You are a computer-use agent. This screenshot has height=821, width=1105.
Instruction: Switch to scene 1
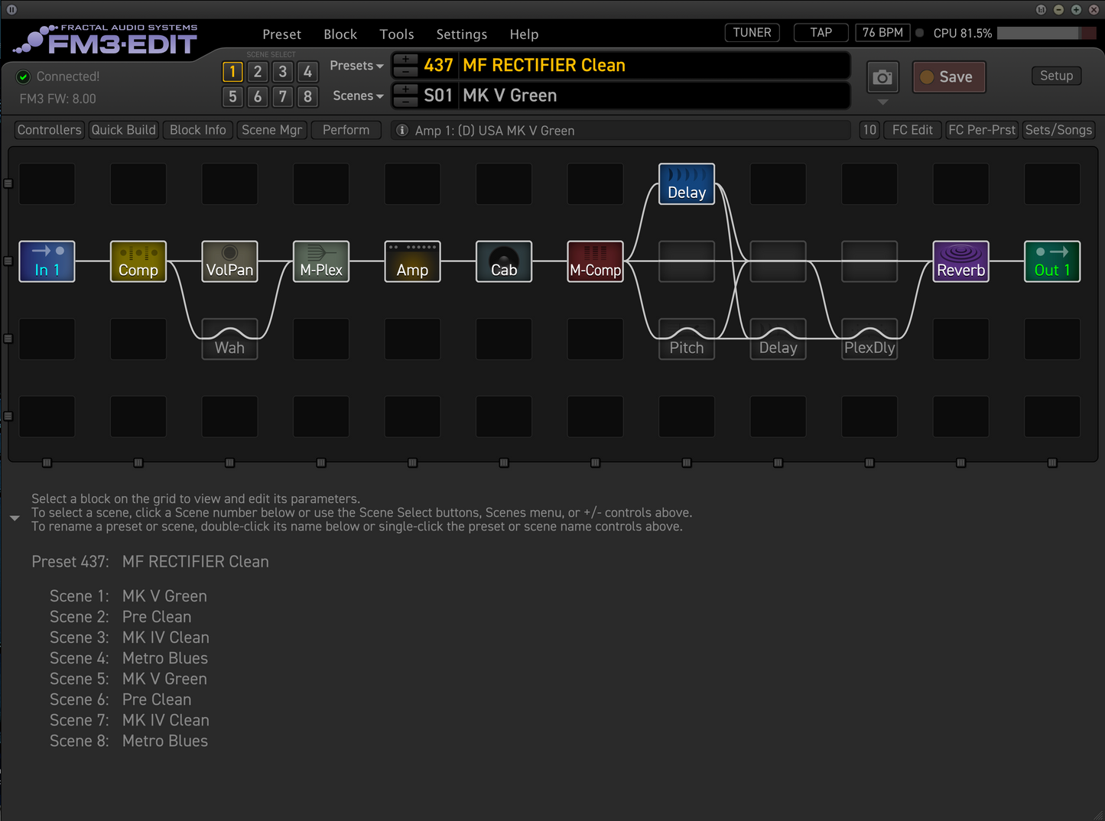[232, 72]
